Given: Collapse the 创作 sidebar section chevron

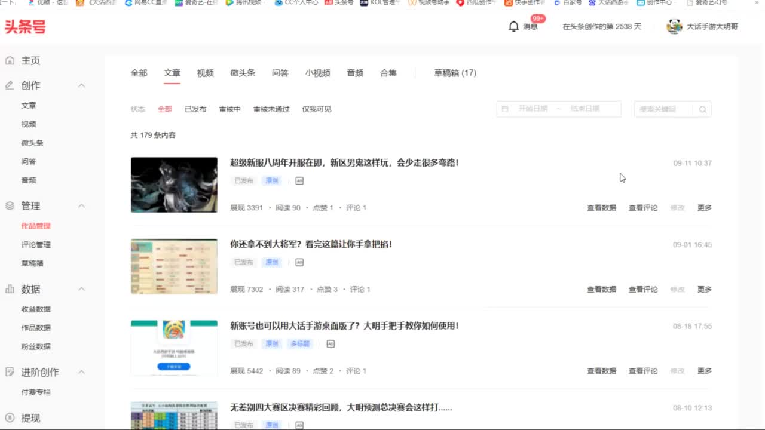Looking at the screenshot, I should tap(82, 85).
